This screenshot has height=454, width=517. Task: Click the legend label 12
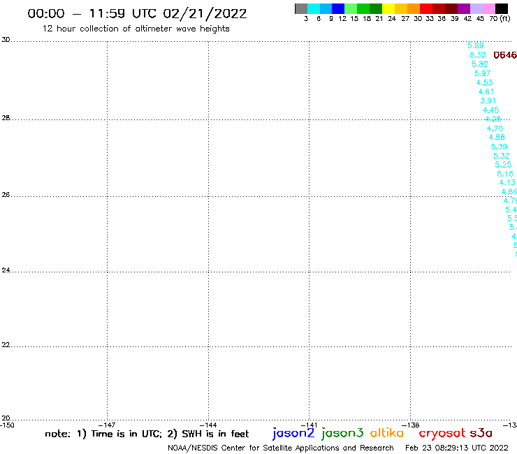tap(342, 18)
